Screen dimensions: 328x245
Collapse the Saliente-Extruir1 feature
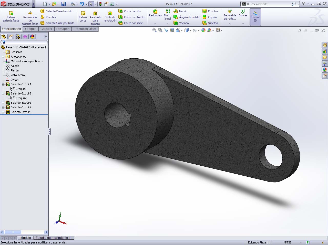3,84
